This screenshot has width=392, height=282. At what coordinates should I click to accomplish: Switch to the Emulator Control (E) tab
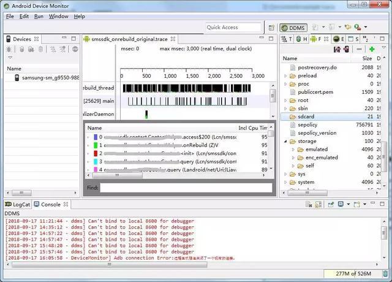(x=339, y=39)
